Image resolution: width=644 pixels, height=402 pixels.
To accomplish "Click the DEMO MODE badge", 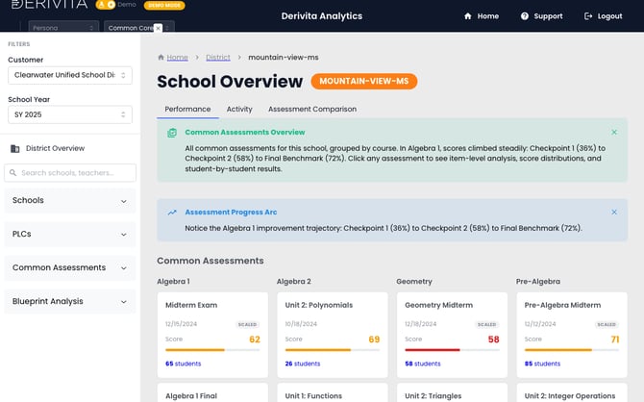I will pos(164,6).
